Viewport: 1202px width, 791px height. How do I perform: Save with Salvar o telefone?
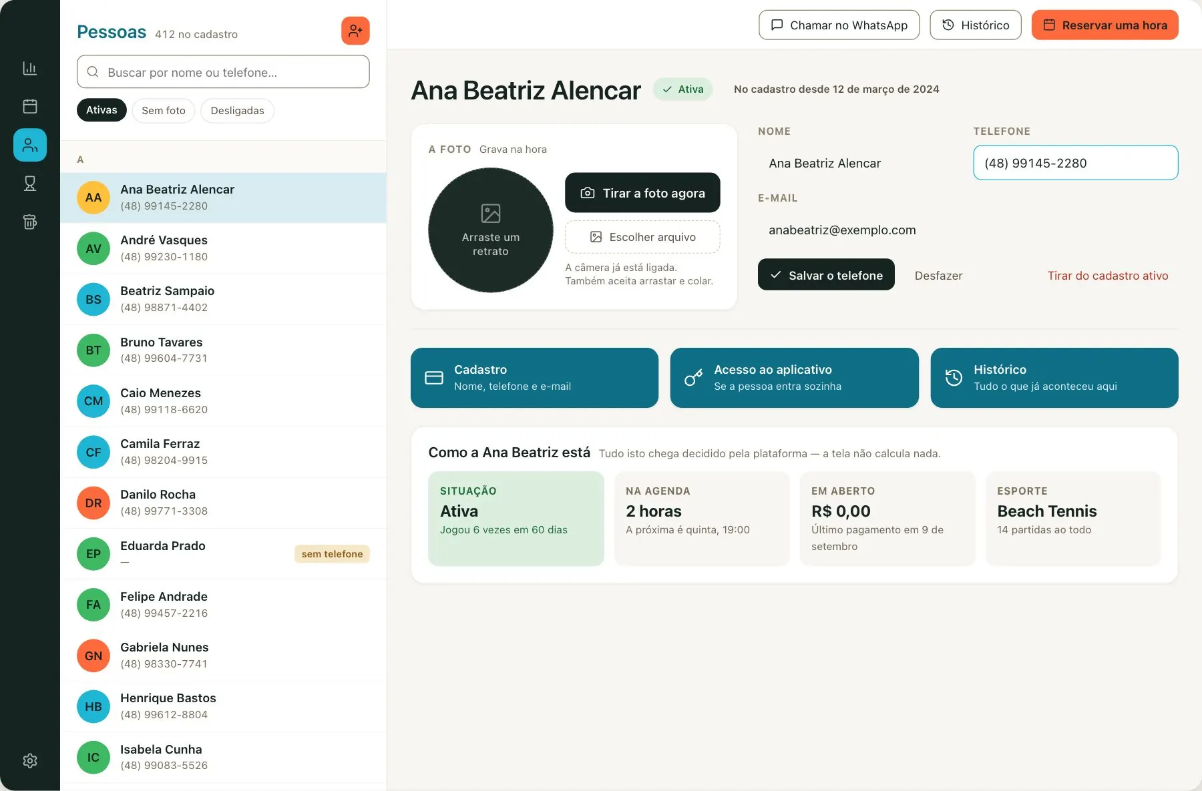point(826,275)
